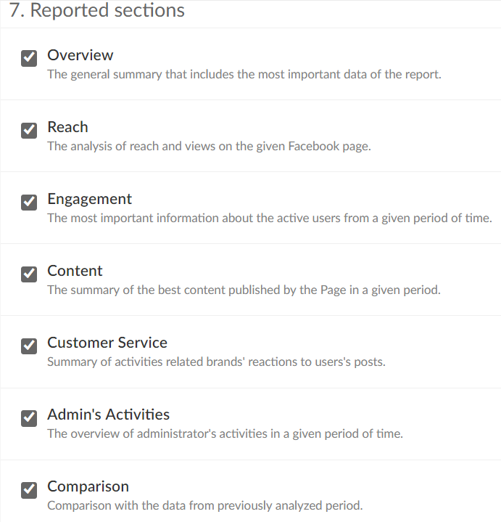
Task: Click the Reach analysis description text
Action: [209, 146]
